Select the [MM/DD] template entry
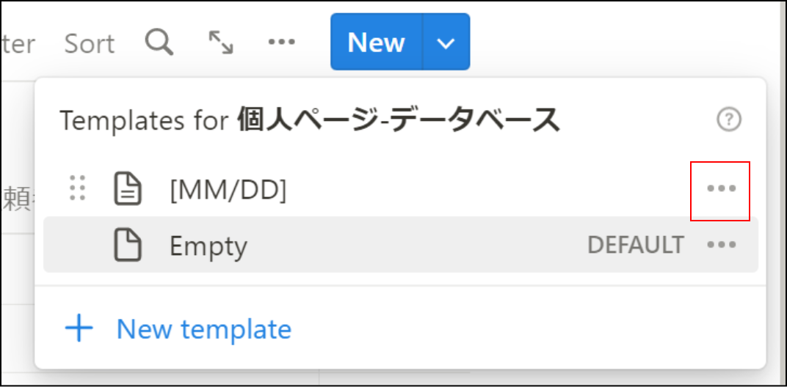The image size is (787, 387). tap(401, 189)
